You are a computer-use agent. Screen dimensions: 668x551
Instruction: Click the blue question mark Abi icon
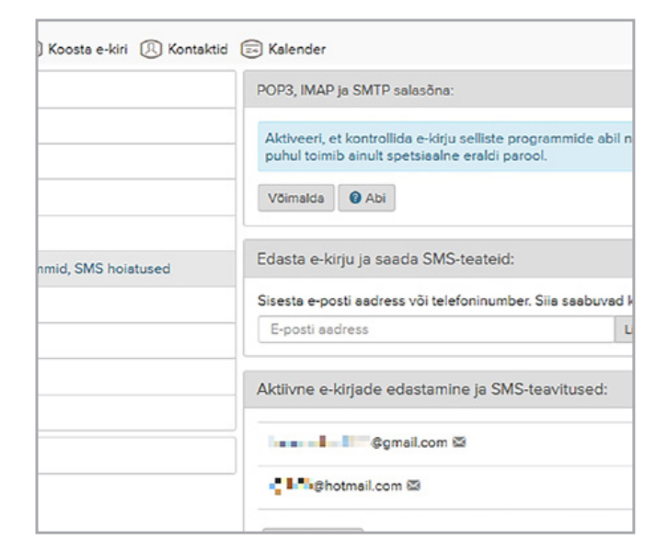355,201
